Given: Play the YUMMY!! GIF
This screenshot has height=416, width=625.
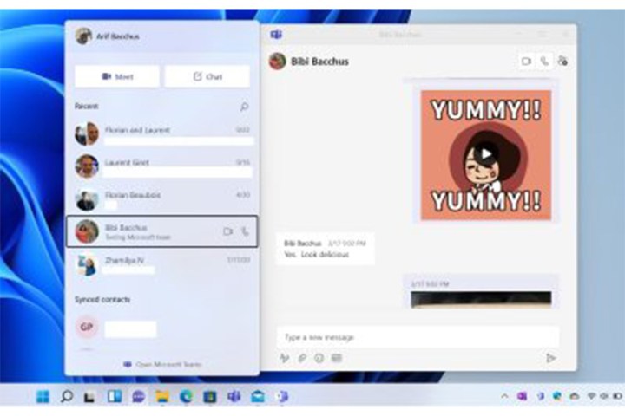Looking at the screenshot, I should pos(486,153).
